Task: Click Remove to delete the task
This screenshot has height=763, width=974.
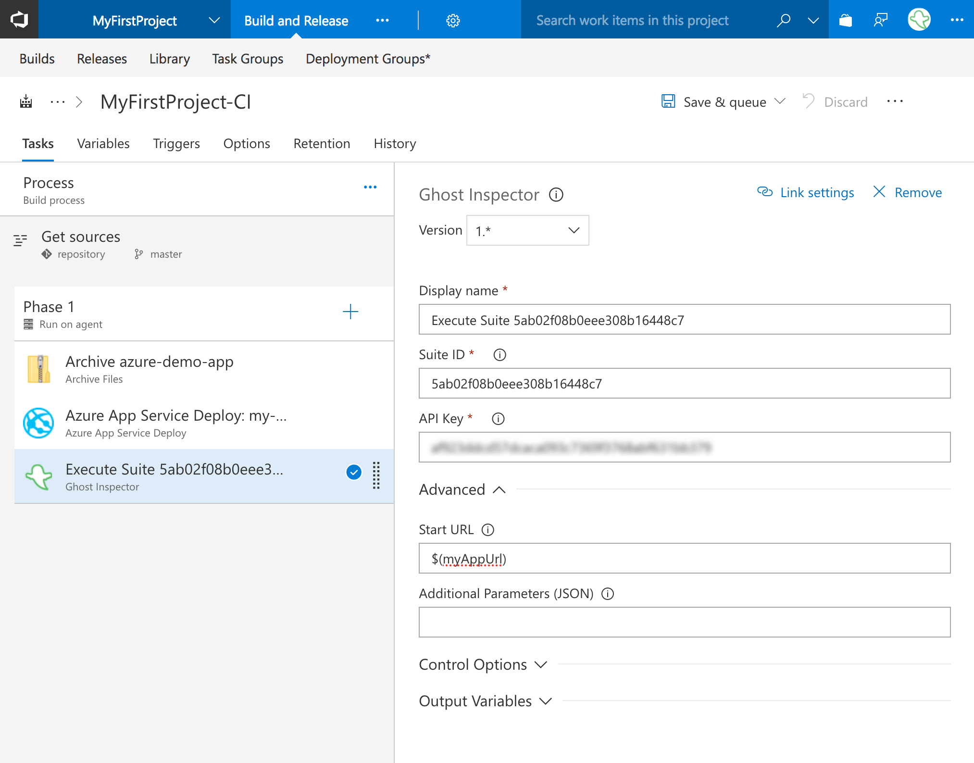Action: (x=908, y=192)
